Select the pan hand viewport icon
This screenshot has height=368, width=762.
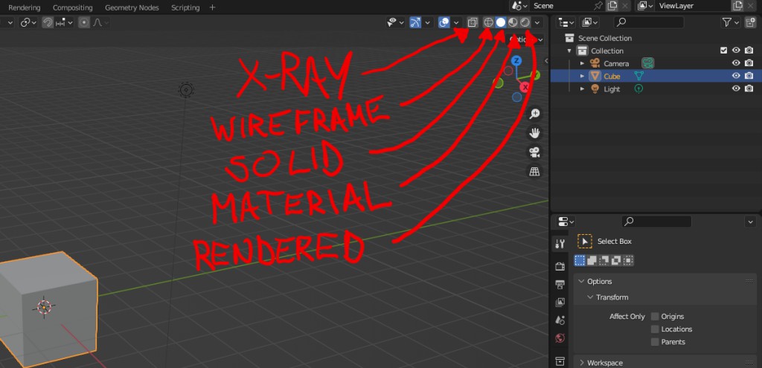(534, 133)
